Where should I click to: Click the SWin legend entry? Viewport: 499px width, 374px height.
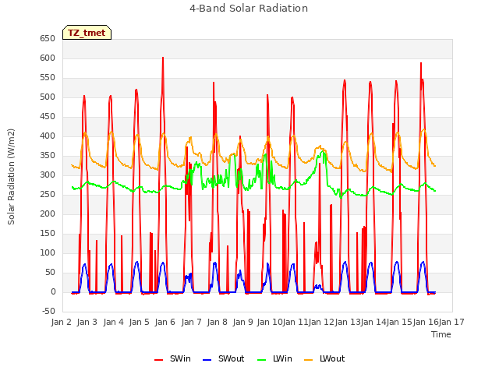coord(172,358)
